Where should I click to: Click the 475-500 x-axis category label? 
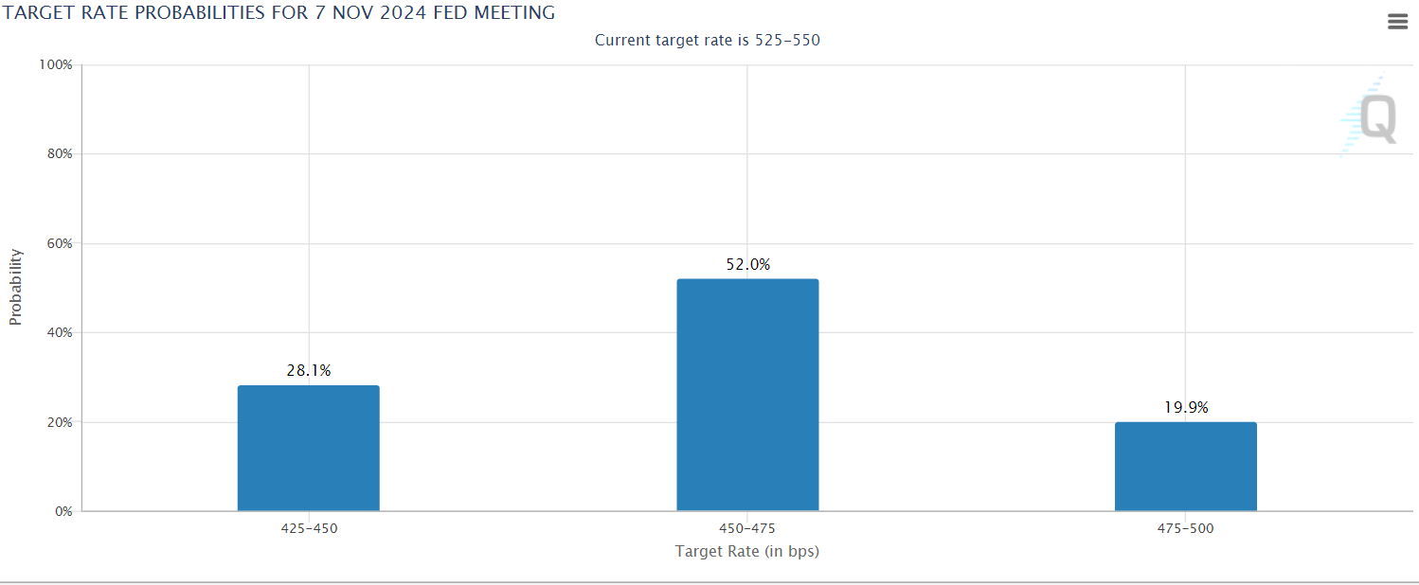[1185, 528]
